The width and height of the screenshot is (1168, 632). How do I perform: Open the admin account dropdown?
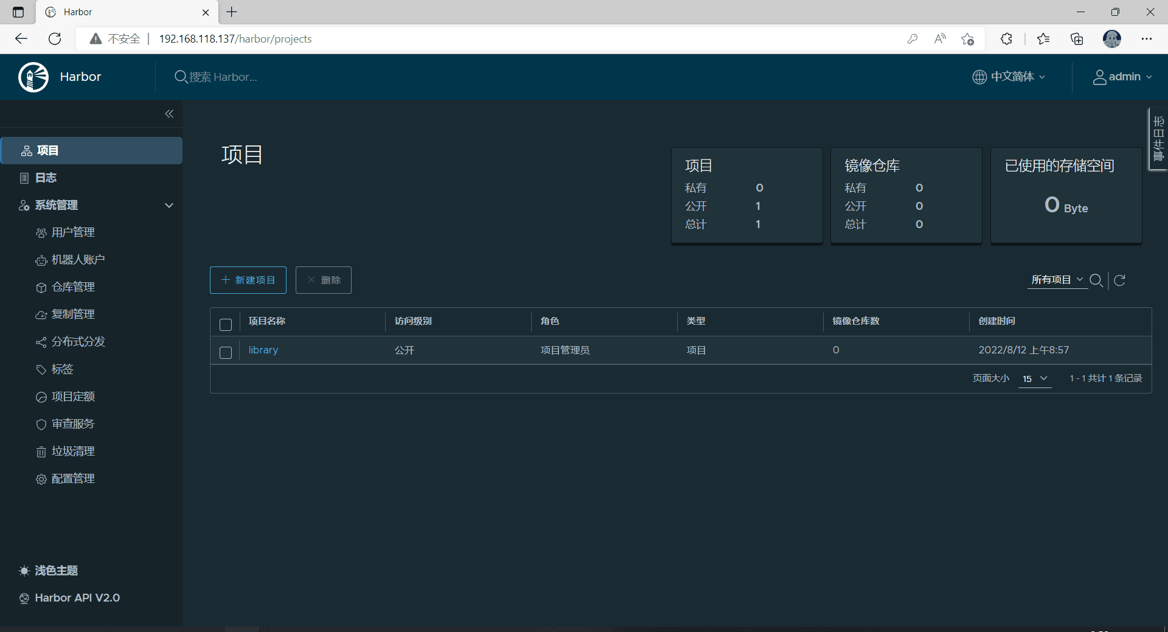(1122, 77)
